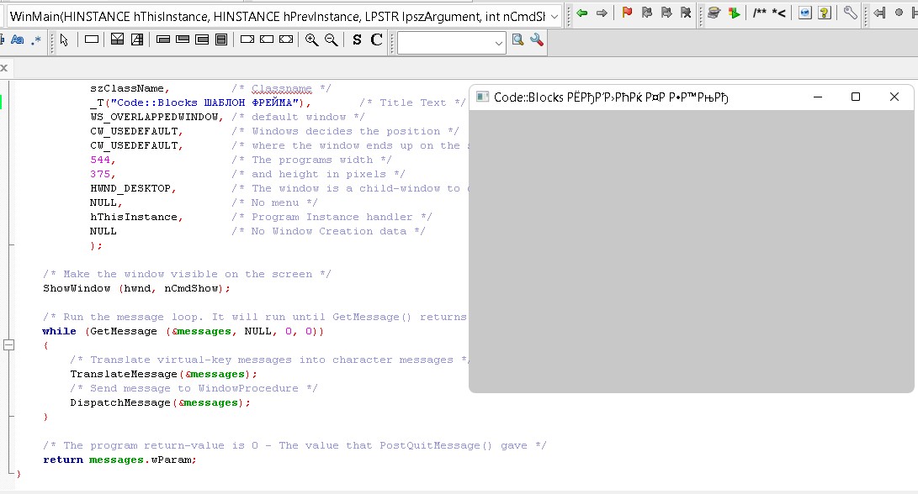
Task: Run the DoxyBlocks doxywizard icon
Action: click(x=714, y=13)
